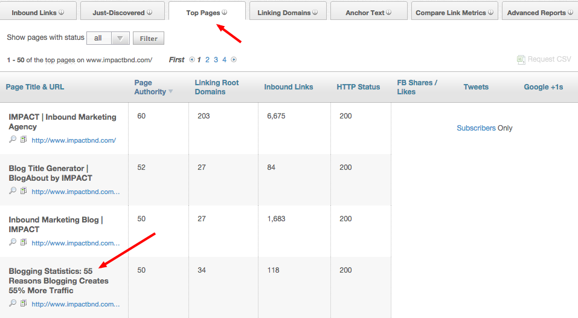The image size is (578, 318).
Task: Click page report icon for Blogging Statistics row
Action: (24, 303)
